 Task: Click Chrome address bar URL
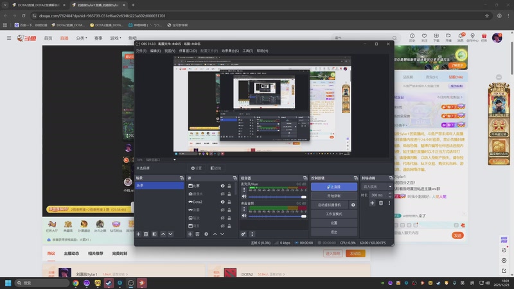[x=102, y=15]
